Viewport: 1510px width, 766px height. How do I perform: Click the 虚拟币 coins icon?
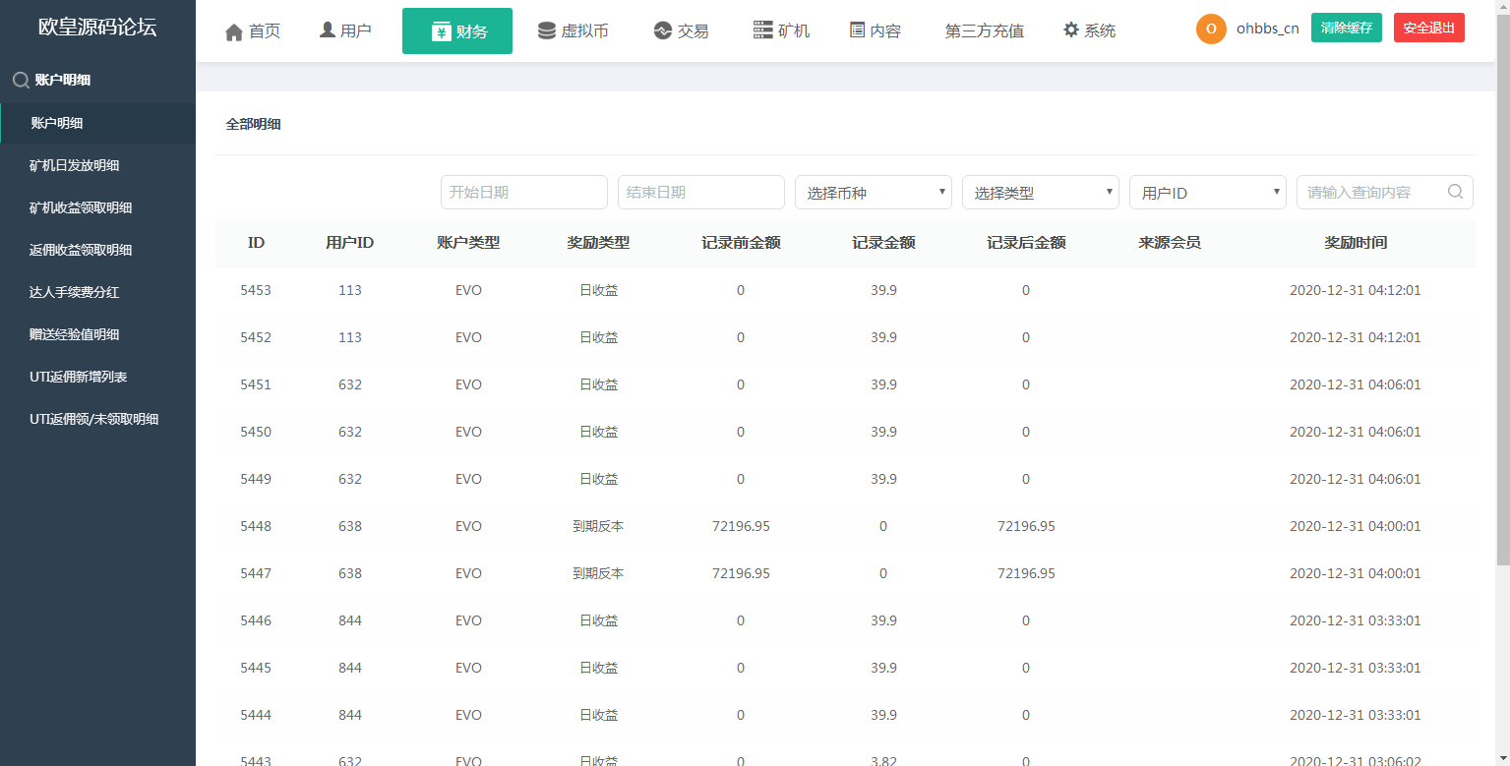coord(545,30)
